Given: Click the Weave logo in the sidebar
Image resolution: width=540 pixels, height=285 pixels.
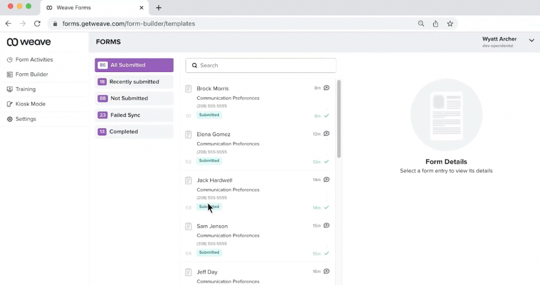Looking at the screenshot, I should tap(29, 42).
